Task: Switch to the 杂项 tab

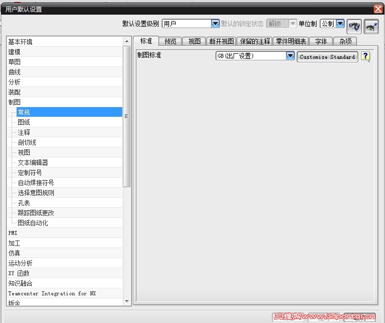Action: 345,41
